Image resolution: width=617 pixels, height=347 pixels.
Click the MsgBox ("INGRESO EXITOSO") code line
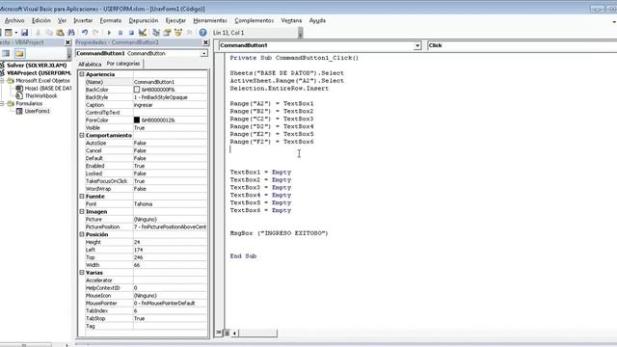279,233
